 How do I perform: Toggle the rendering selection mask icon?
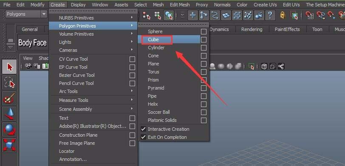(x=259, y=15)
